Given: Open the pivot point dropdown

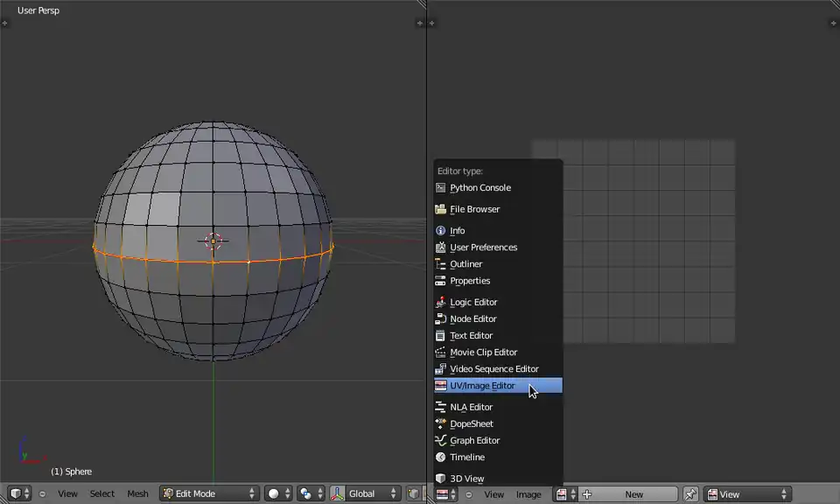Looking at the screenshot, I should point(311,494).
